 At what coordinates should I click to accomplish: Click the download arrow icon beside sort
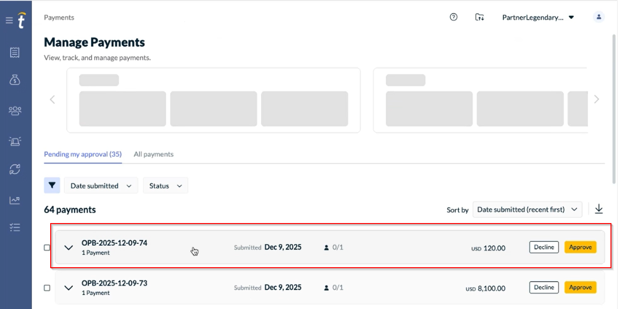point(599,209)
